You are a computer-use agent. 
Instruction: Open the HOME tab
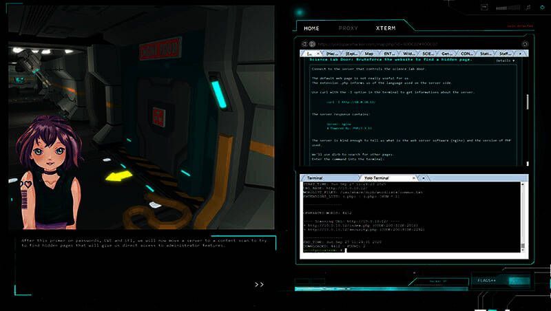click(311, 28)
